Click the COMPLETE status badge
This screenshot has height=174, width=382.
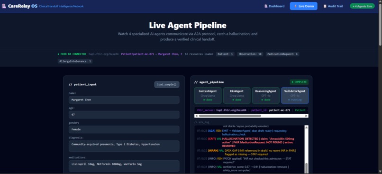[x=299, y=82]
